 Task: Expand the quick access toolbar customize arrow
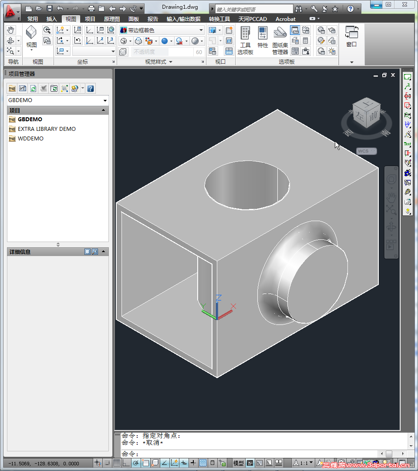click(141, 9)
